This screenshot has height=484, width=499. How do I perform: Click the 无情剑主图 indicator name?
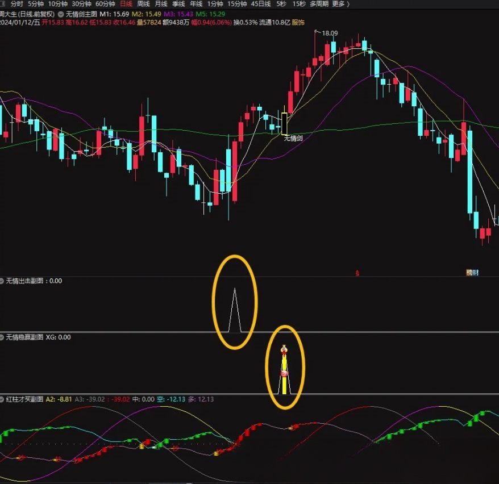click(80, 13)
